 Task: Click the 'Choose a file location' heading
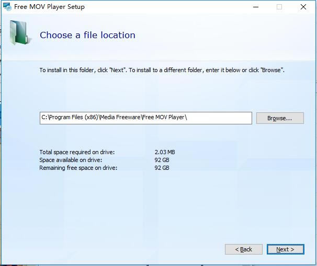(87, 35)
